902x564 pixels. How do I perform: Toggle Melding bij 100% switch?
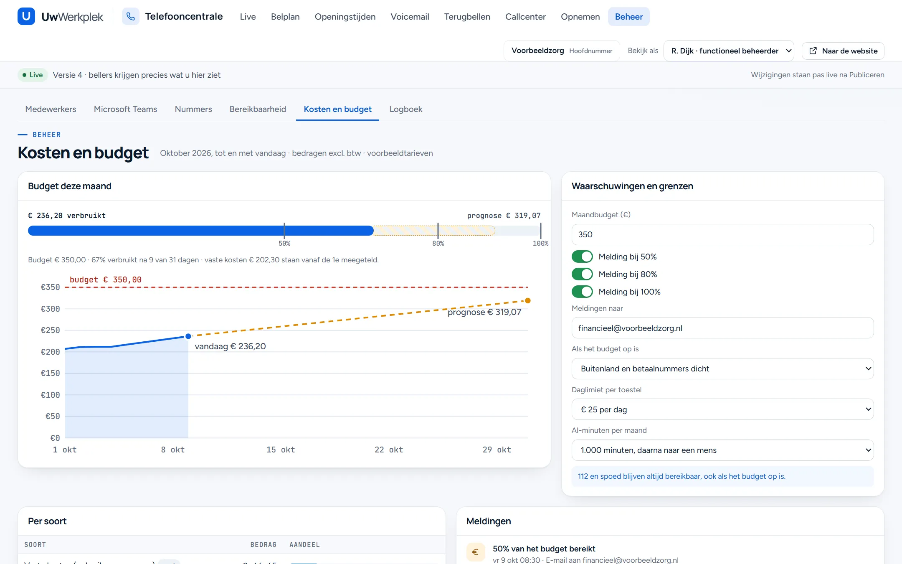coord(582,292)
